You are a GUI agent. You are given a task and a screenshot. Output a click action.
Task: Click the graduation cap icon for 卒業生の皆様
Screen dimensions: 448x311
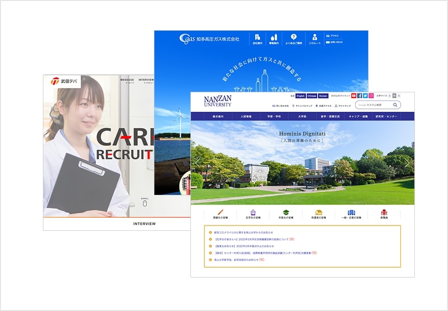click(286, 212)
